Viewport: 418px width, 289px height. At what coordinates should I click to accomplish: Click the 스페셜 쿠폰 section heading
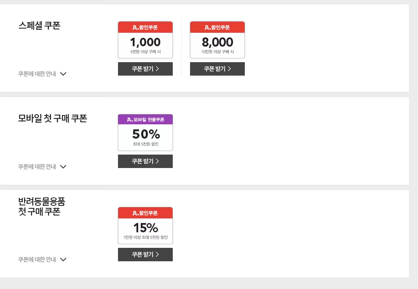point(40,26)
